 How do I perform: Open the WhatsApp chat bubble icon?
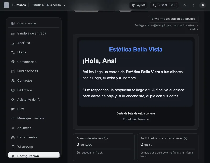point(13,147)
